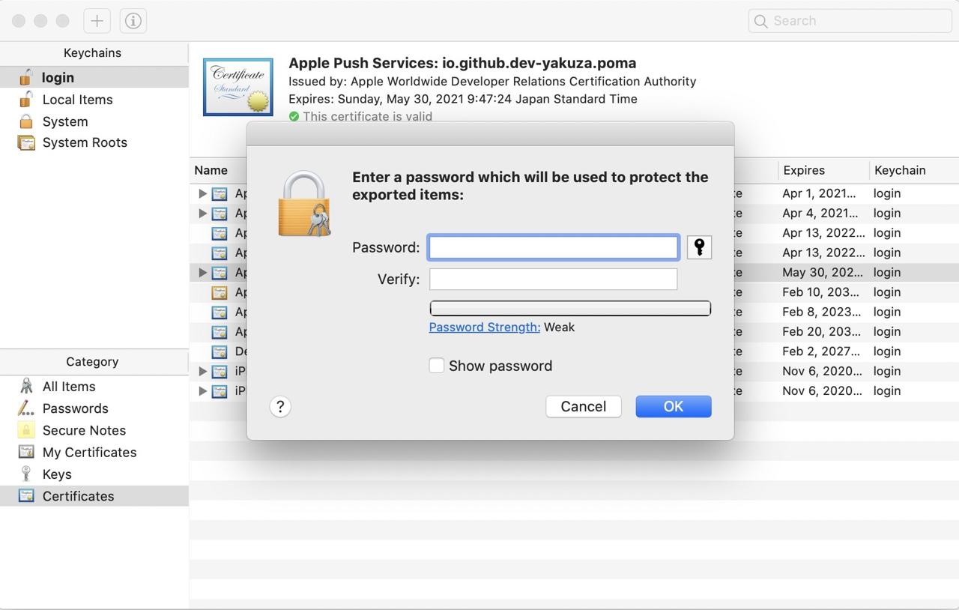This screenshot has height=610, width=959.
Task: Focus the Search field in toolbar
Action: pos(850,21)
